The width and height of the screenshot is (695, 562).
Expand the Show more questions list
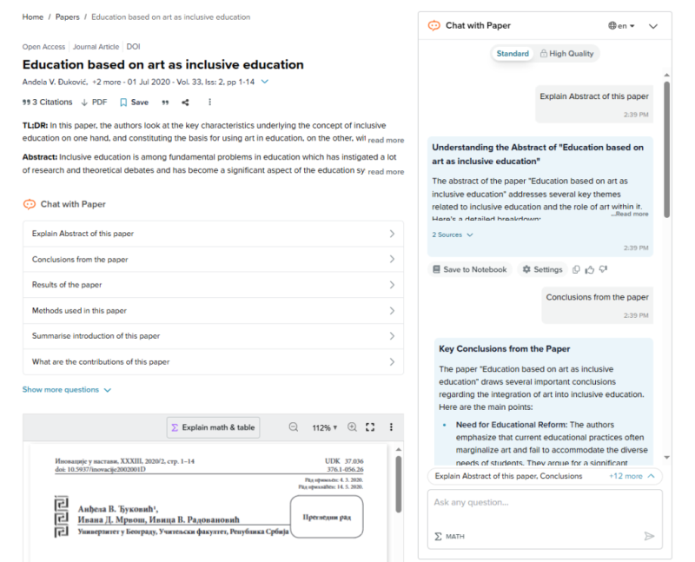tap(67, 390)
